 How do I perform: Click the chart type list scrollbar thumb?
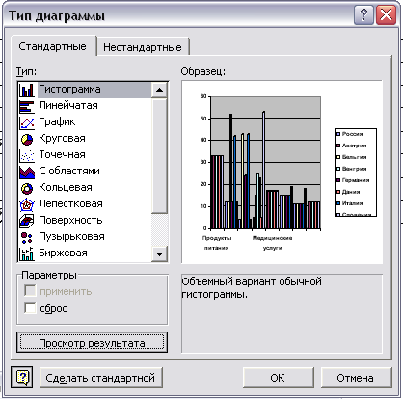tap(159, 155)
